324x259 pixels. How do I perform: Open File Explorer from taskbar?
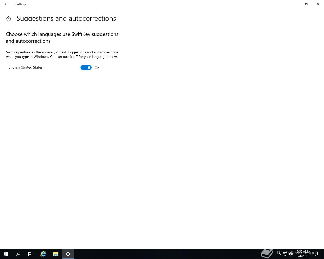click(56, 254)
